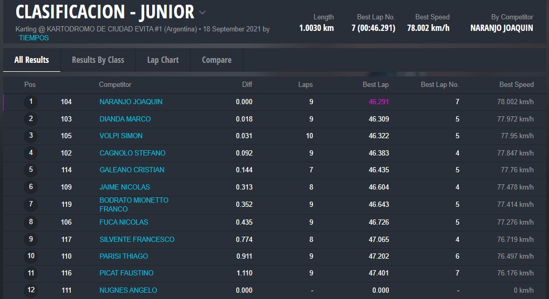The width and height of the screenshot is (549, 299).
Task: Expand the Clasificacion - Junior title dropdown
Action: pos(203,13)
